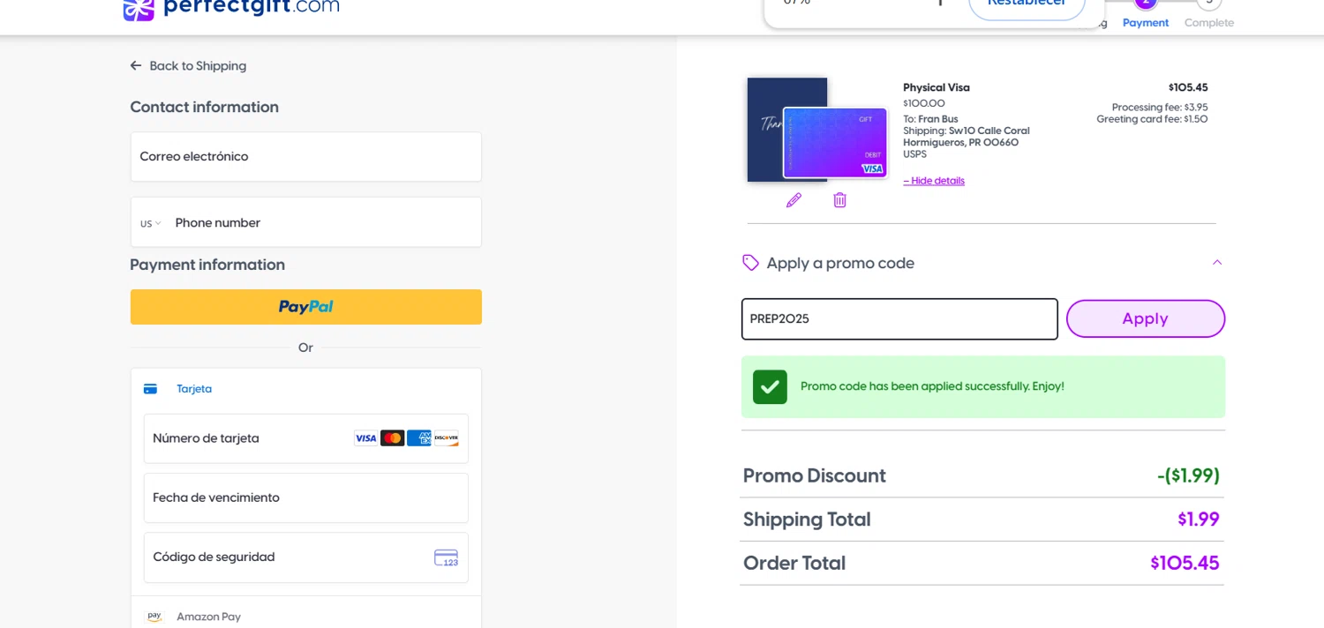Click the Visa card logo in card field
Viewport: 1324px width, 628px height.
point(365,438)
